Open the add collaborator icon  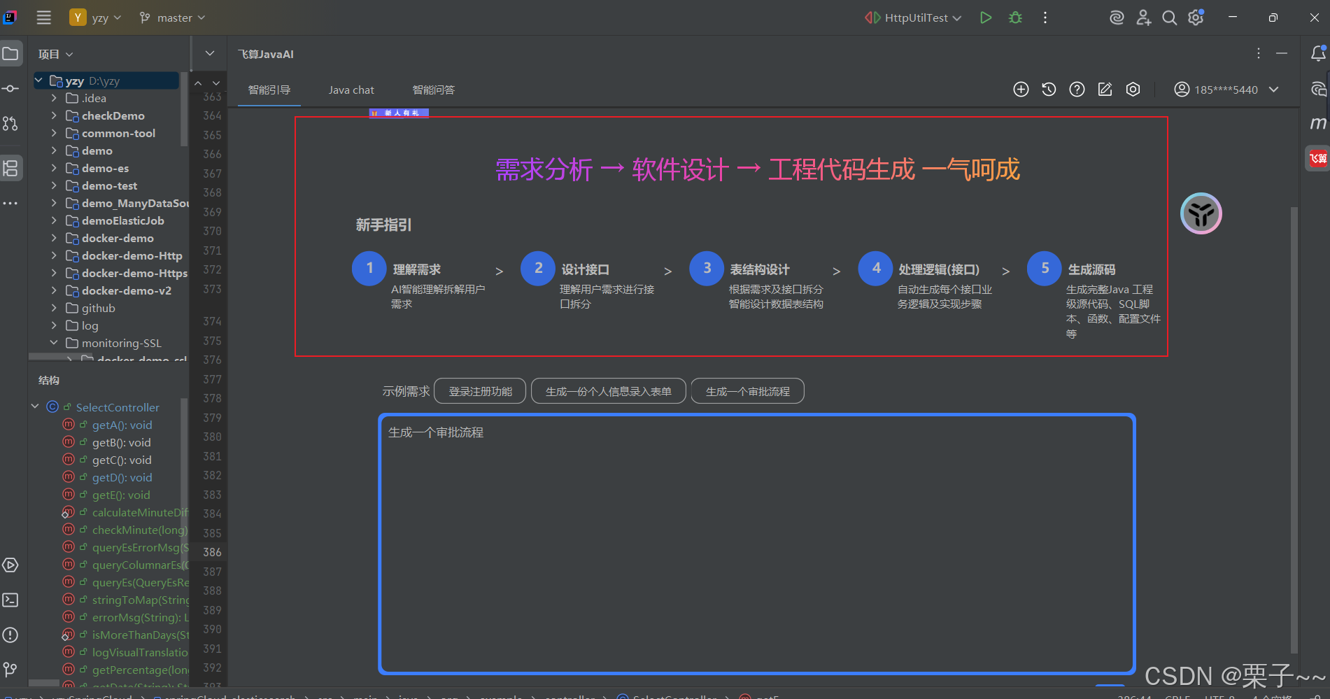click(x=1144, y=17)
